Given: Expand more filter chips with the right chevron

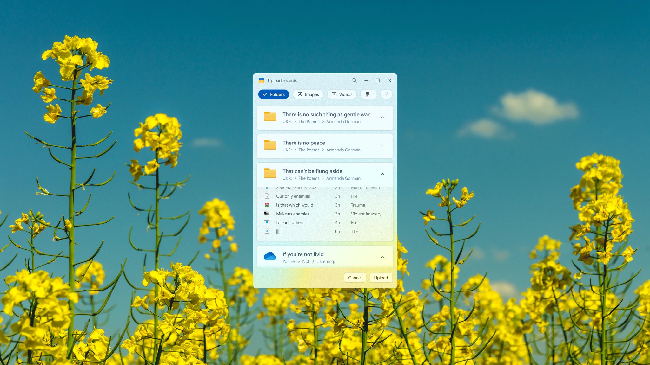Looking at the screenshot, I should [x=386, y=94].
